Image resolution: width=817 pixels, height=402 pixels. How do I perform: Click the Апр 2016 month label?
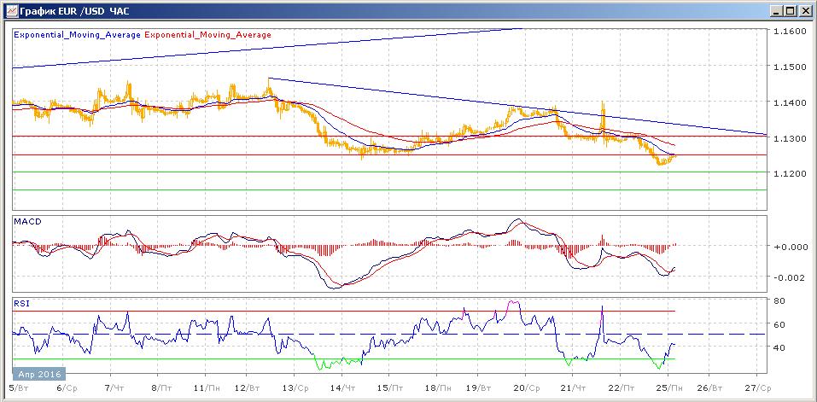point(39,374)
